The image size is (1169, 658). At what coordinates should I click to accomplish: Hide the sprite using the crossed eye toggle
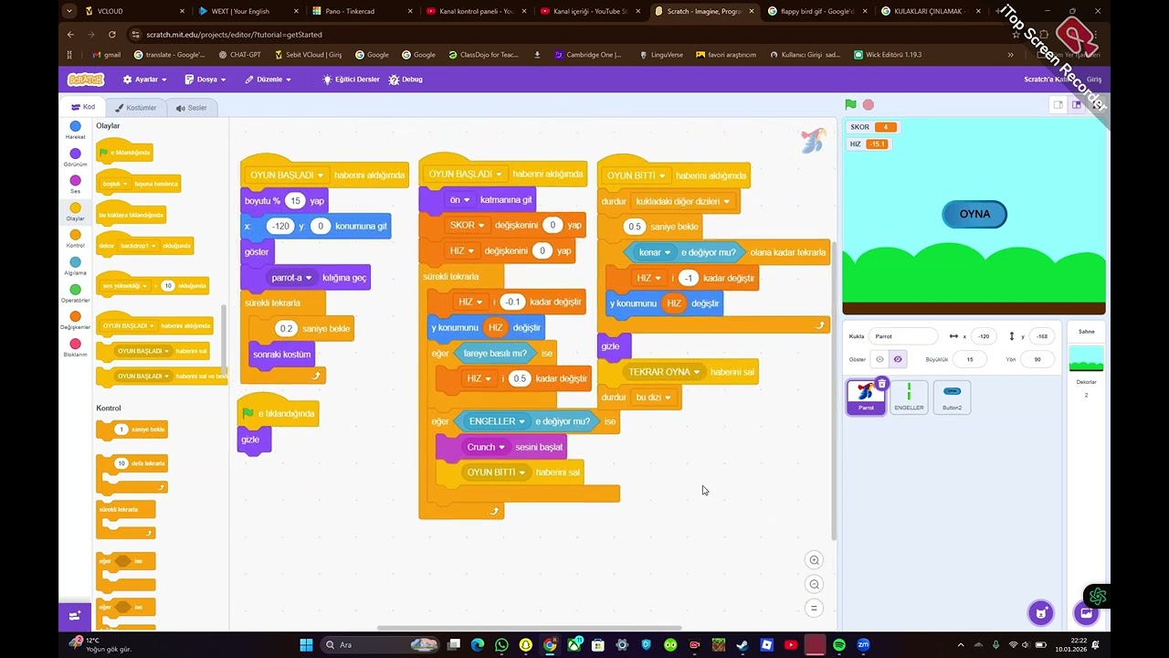click(898, 359)
